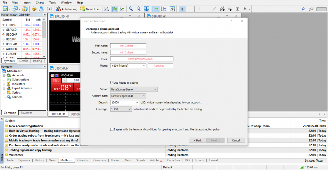Click the disabled Next button
This screenshot has width=328, height=170.
[216, 140]
